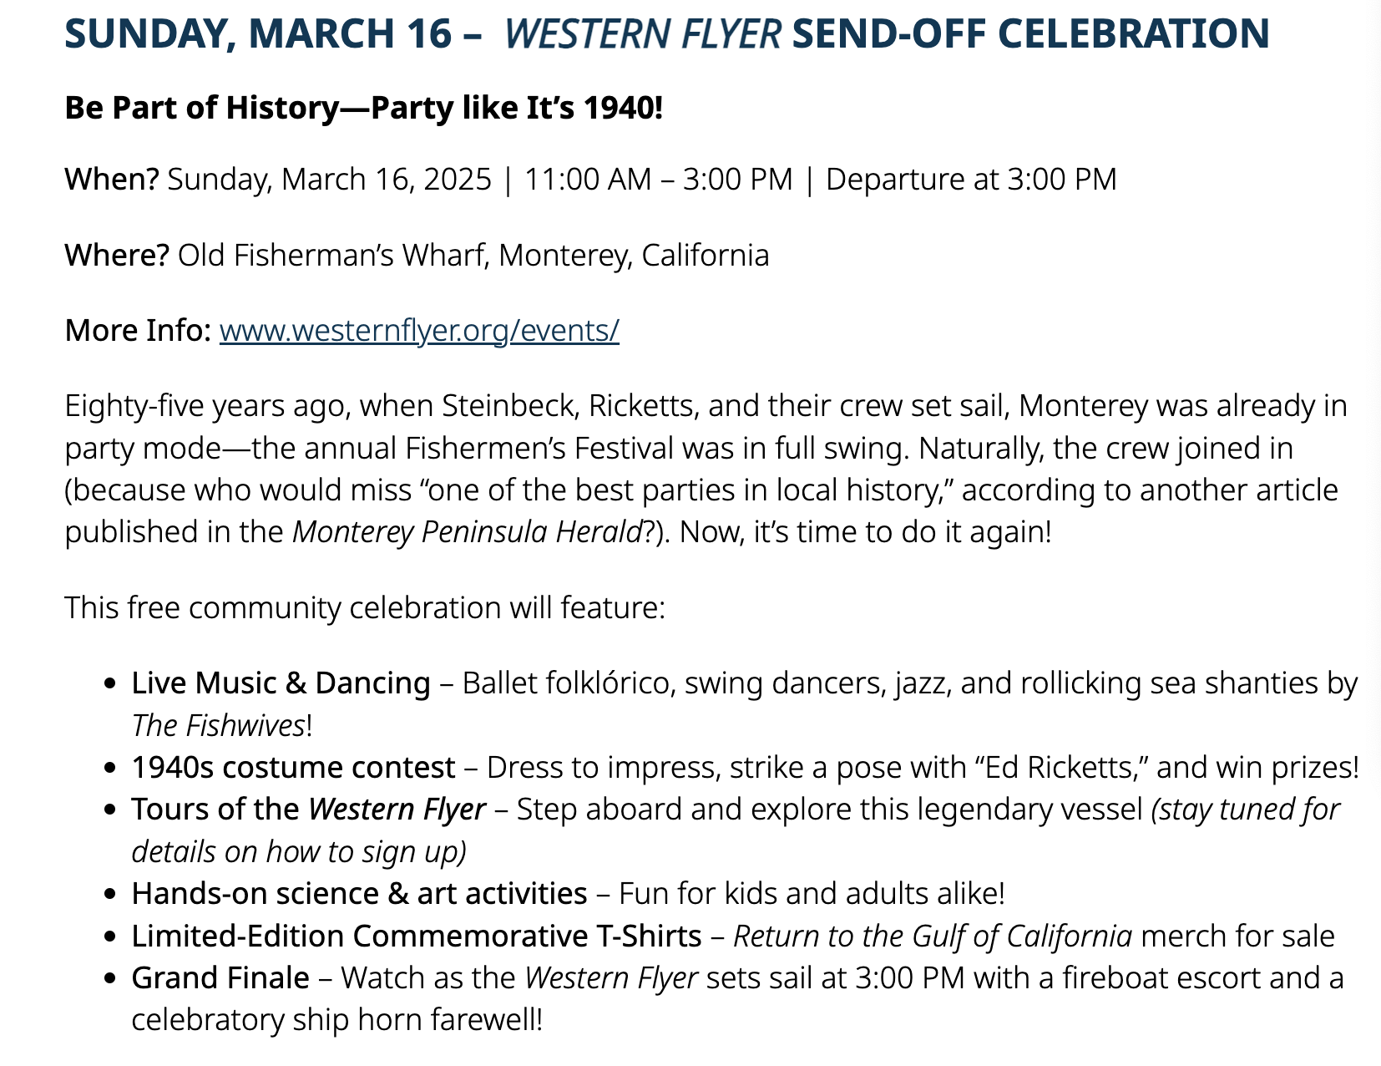The image size is (1381, 1066).
Task: Click the 'Be Part of History' subheading
Action: [363, 108]
